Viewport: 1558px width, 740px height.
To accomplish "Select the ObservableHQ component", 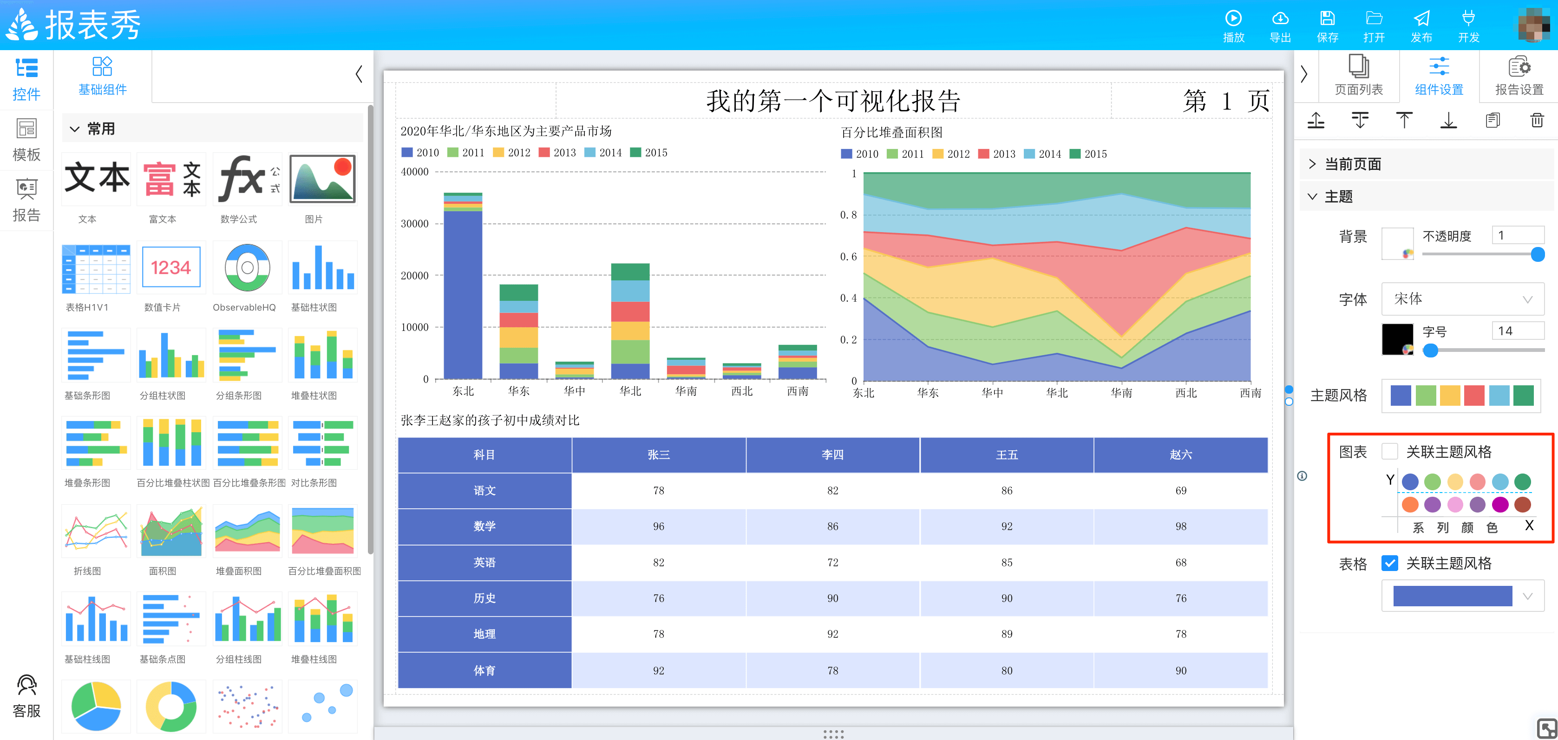I will click(247, 267).
